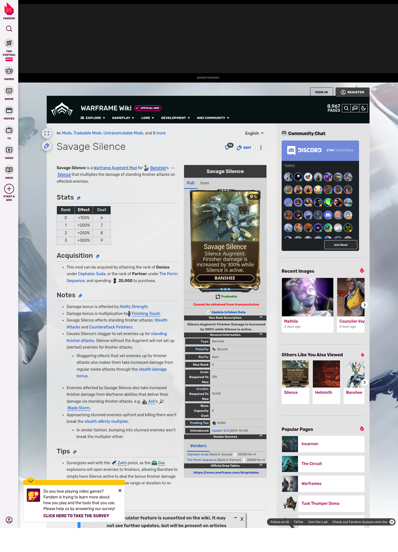Collapse Vendor Sources section
Screen dimensions: 398x552
click(x=261, y=436)
